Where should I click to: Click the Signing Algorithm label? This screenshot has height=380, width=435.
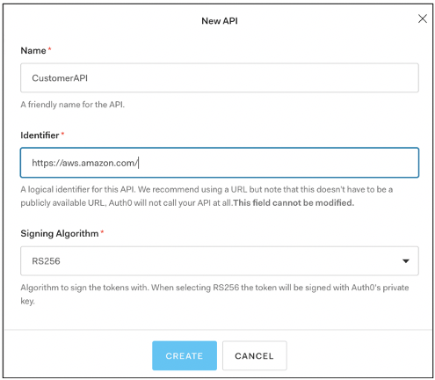(60, 233)
